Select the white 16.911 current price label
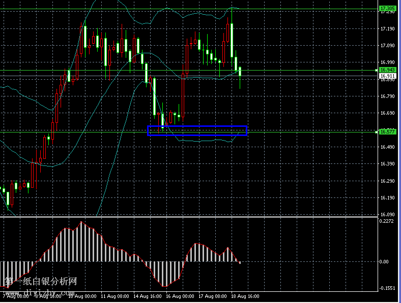Image resolution: width=401 pixels, height=303 pixels. [x=387, y=75]
